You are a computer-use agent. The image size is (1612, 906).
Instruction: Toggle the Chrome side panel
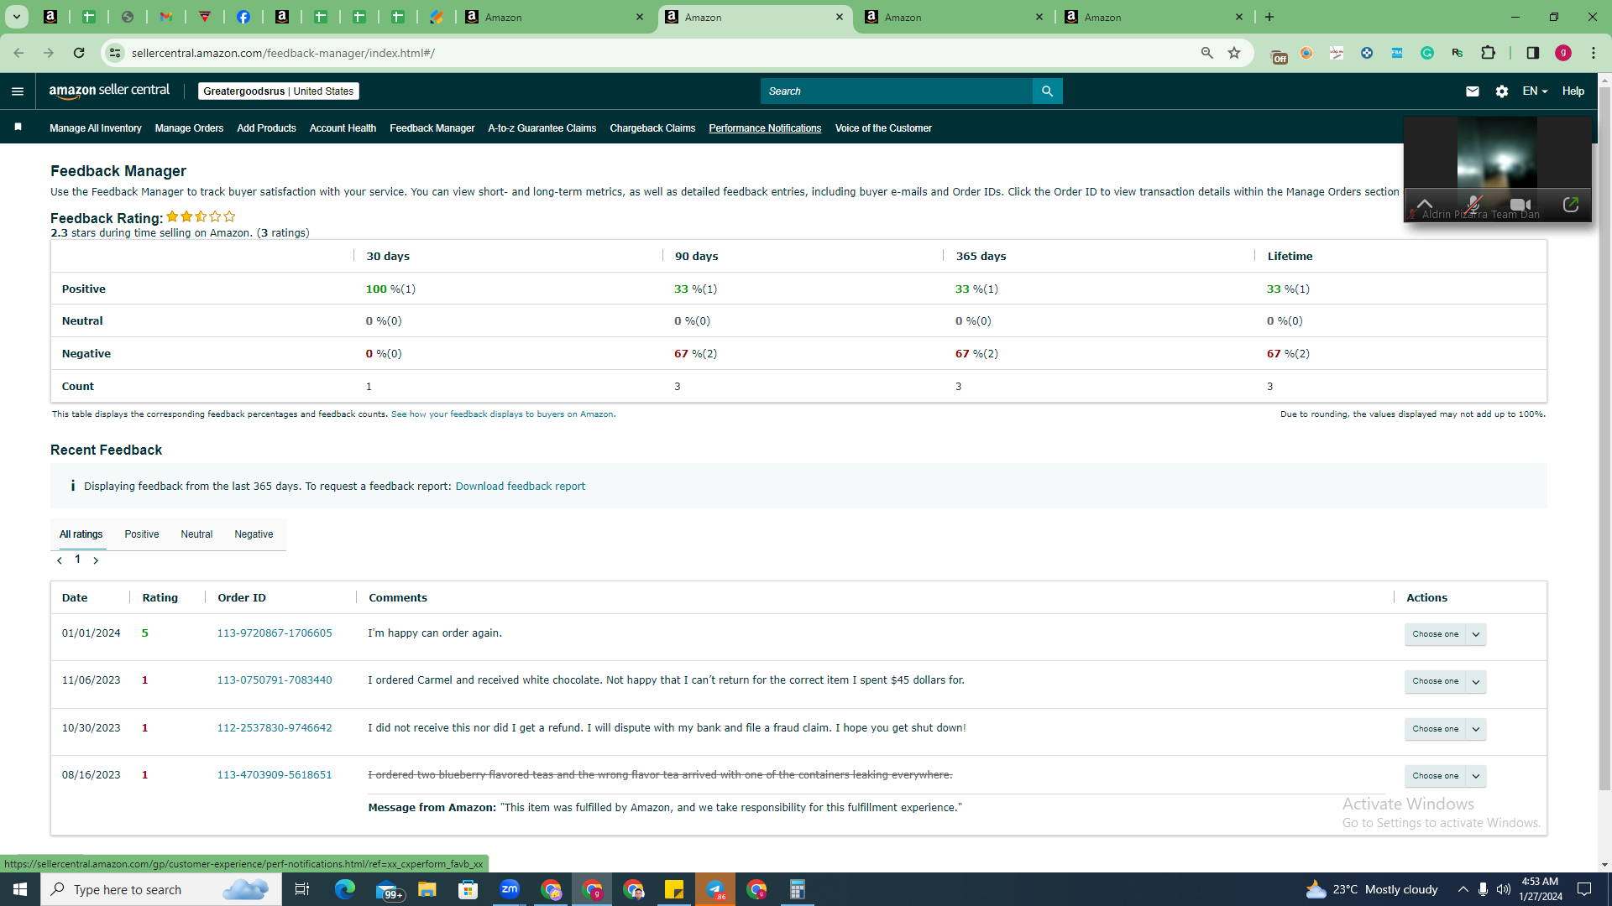click(1533, 53)
